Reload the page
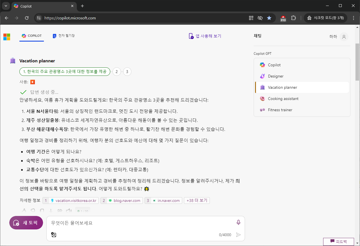 [27, 18]
